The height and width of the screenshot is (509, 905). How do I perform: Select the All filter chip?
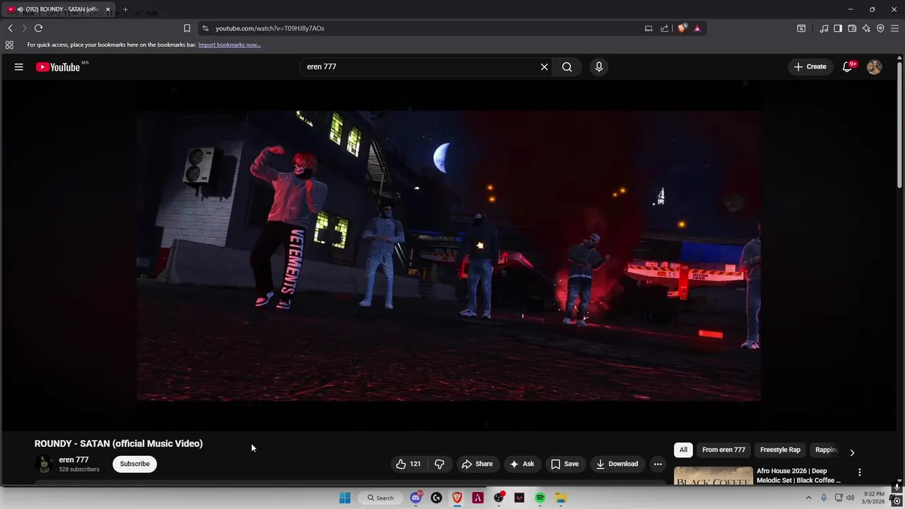(683, 450)
